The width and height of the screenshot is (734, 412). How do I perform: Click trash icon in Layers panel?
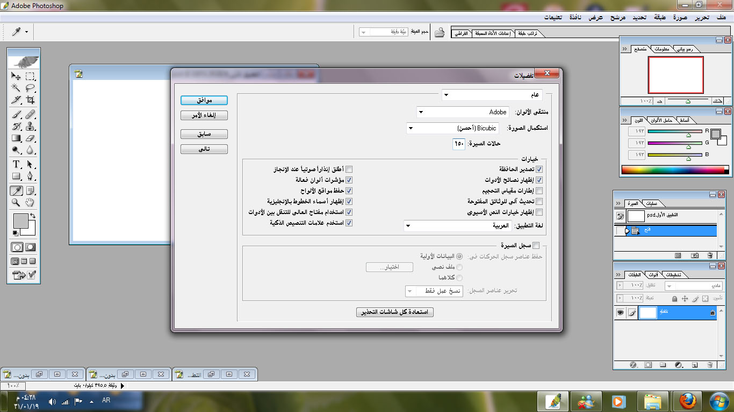click(x=710, y=365)
